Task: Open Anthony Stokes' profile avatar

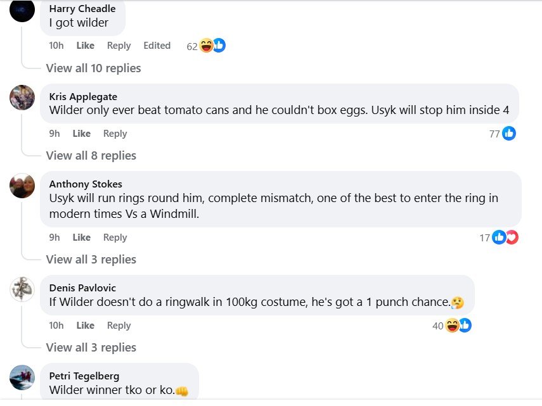Action: [22, 186]
